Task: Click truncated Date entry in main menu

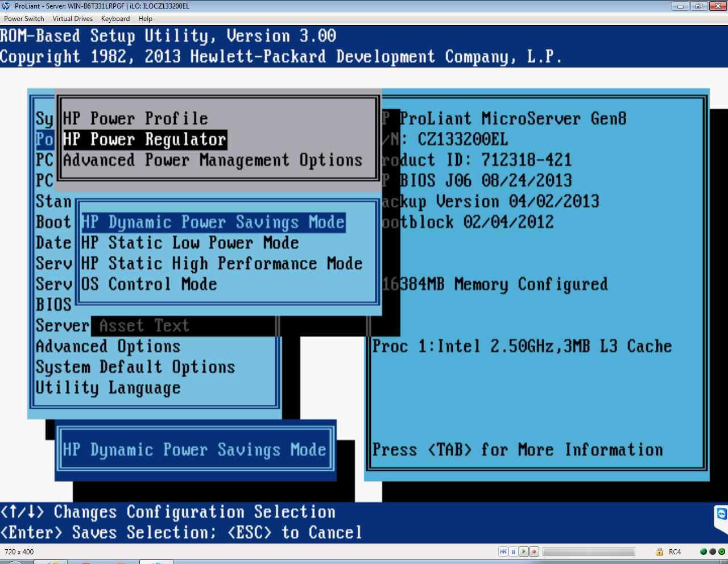Action: click(53, 243)
